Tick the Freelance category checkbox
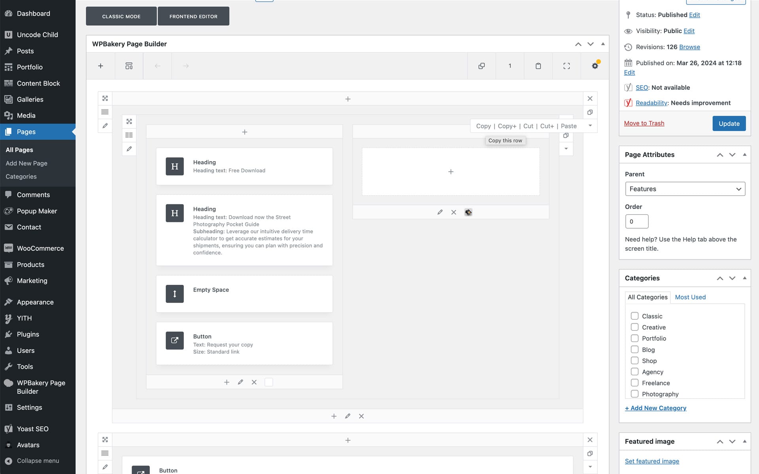Screen dimensions: 759x474 pyautogui.click(x=634, y=383)
